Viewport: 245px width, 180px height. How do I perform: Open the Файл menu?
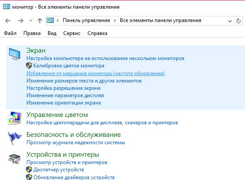pyautogui.click(x=10, y=33)
